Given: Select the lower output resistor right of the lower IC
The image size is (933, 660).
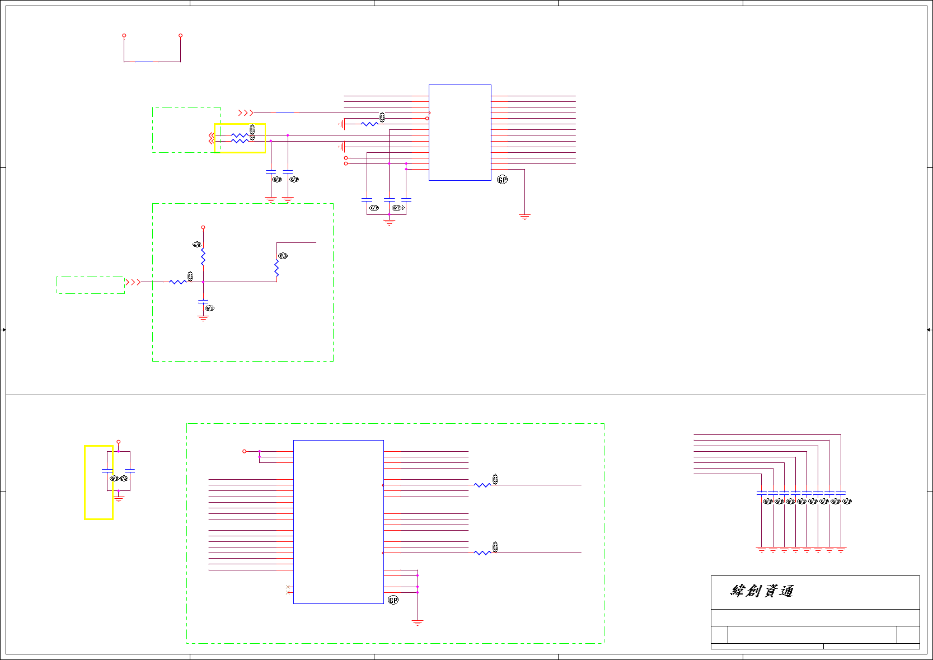Looking at the screenshot, I should (482, 553).
